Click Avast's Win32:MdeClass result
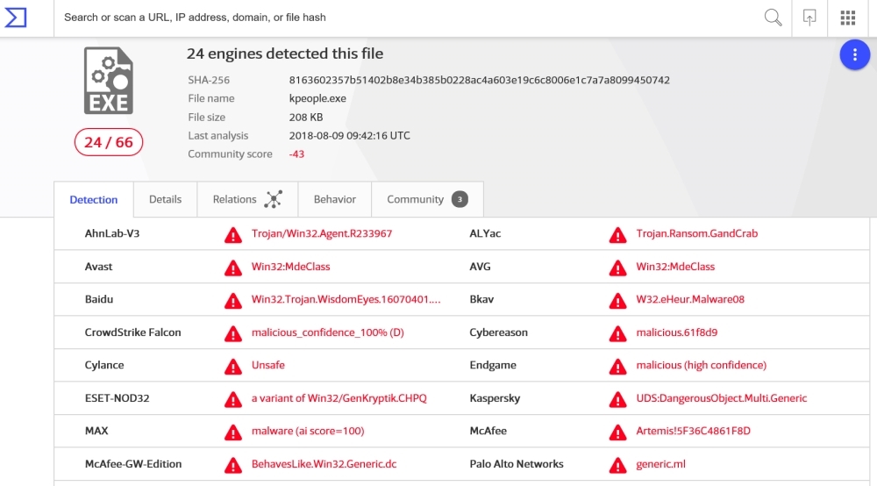 [291, 266]
